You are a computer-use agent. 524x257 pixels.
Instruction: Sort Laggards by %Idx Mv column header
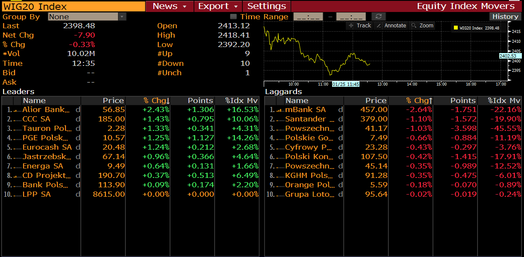(500, 100)
